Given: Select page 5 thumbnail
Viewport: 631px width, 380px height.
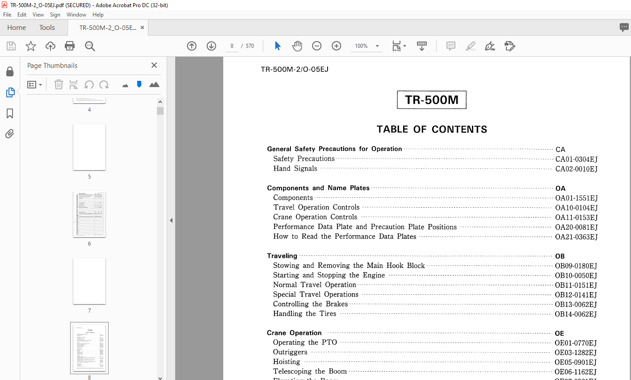Looking at the screenshot, I should [89, 147].
